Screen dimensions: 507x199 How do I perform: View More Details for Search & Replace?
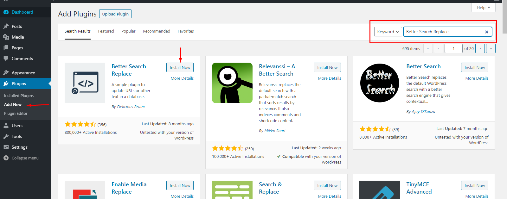(x=330, y=196)
